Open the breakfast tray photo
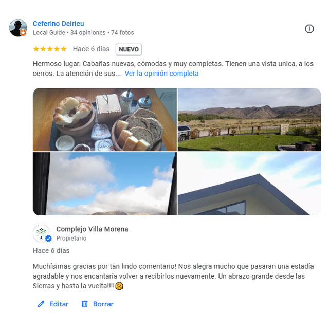Screen dimensions: 329x329 pyautogui.click(x=105, y=120)
